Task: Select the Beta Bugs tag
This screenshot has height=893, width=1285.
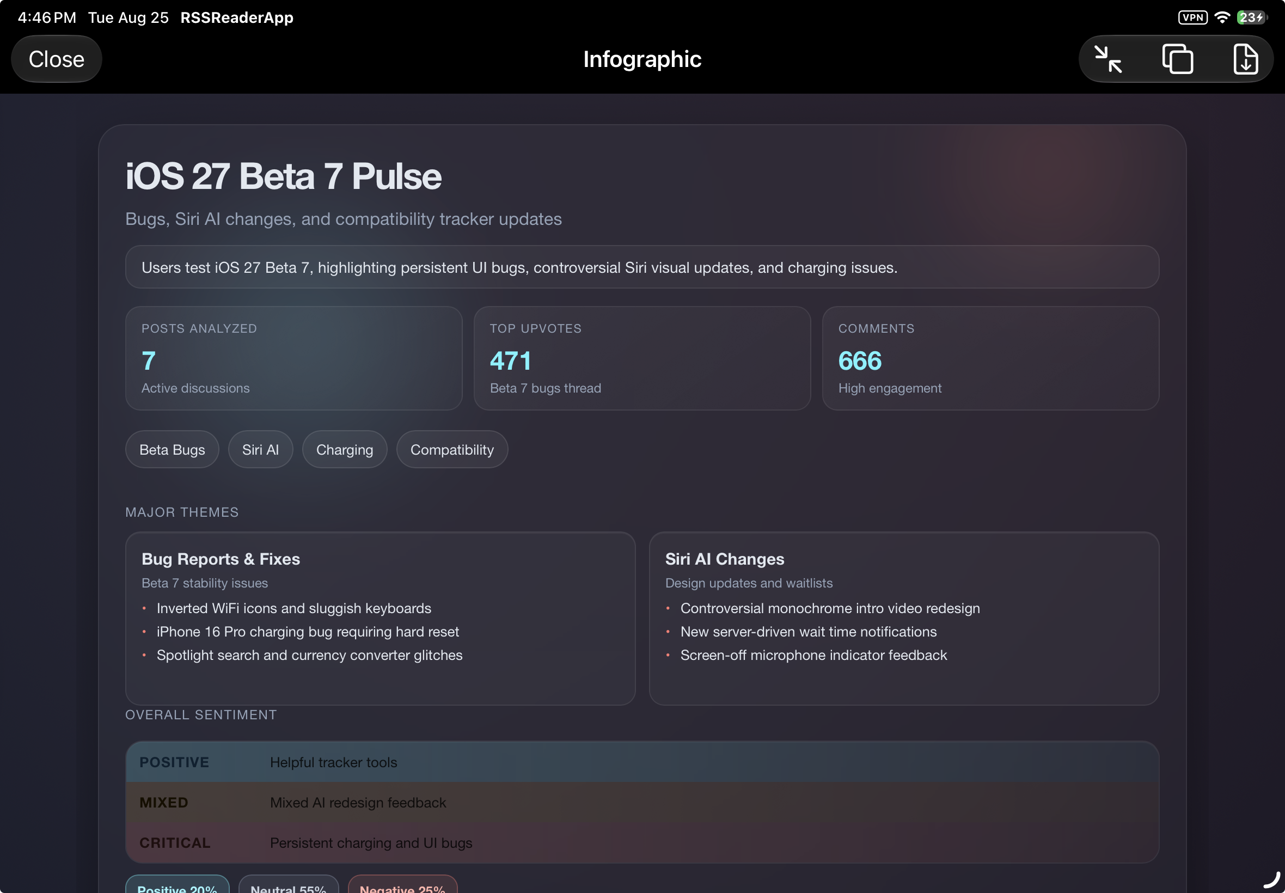Action: click(x=172, y=449)
